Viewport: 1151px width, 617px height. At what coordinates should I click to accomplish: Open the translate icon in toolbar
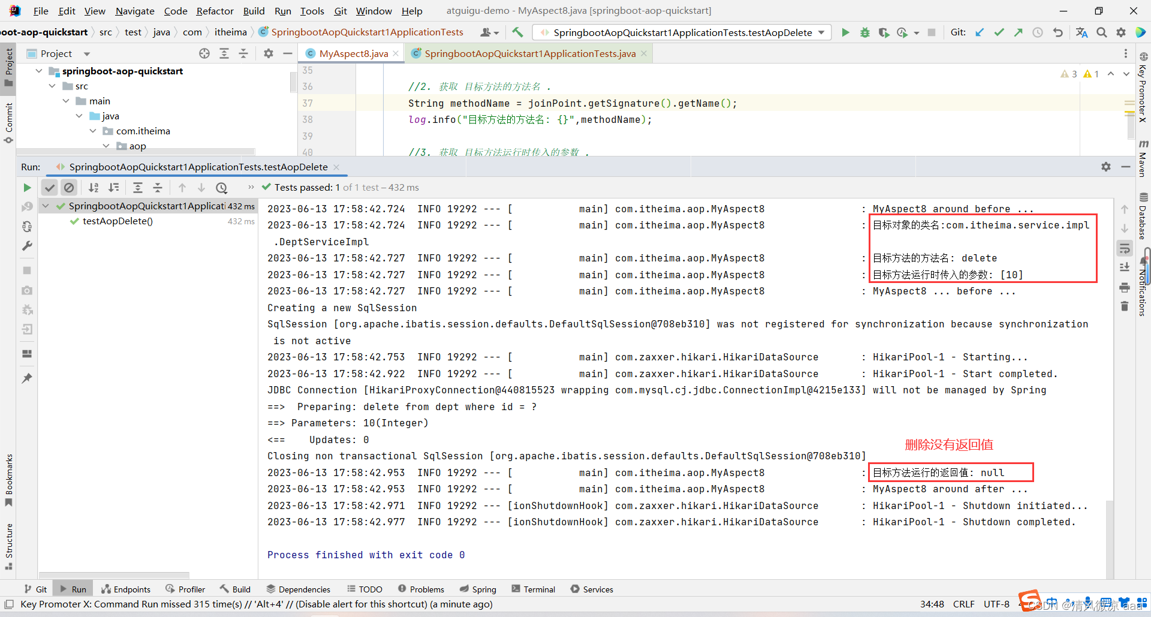(x=1081, y=32)
